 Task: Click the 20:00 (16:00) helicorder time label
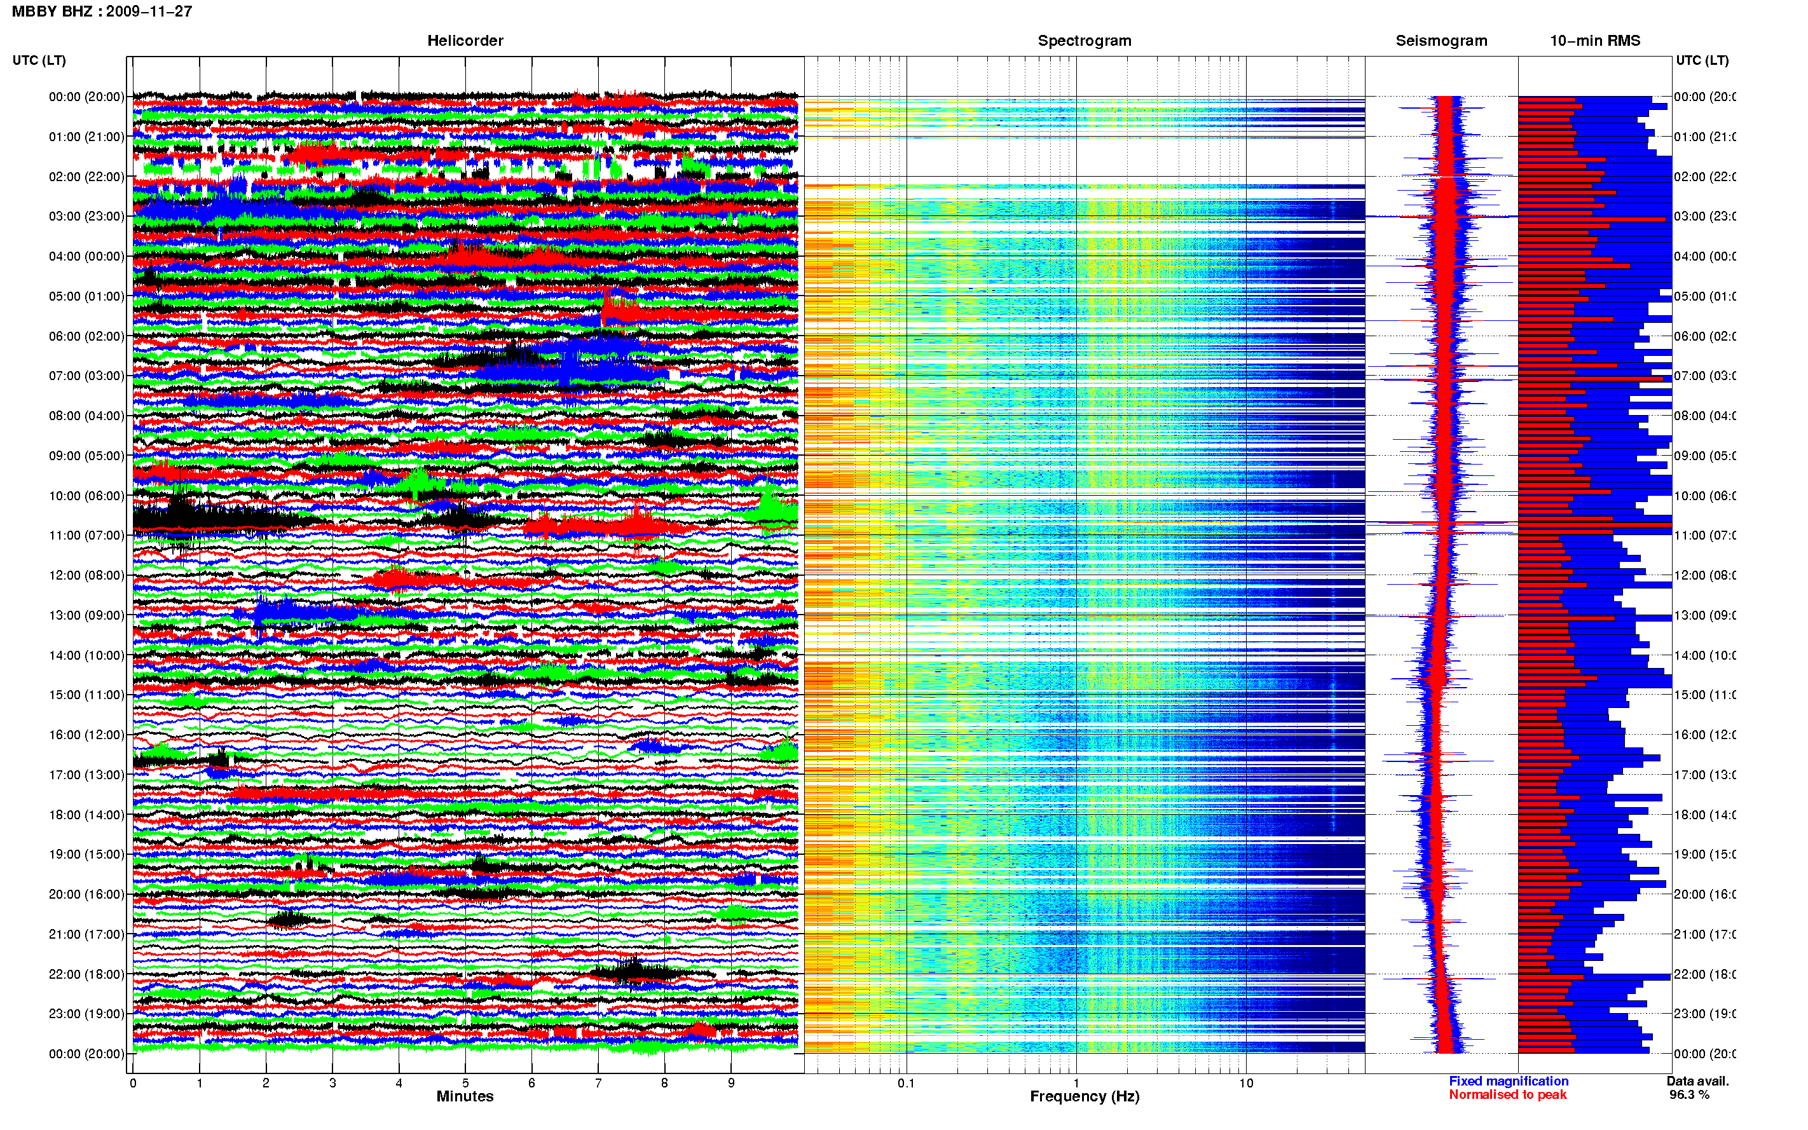pos(86,894)
